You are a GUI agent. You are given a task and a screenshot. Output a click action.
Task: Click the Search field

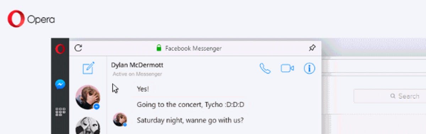[390, 96]
